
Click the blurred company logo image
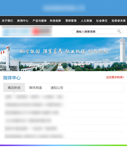click(x=27, y=31)
